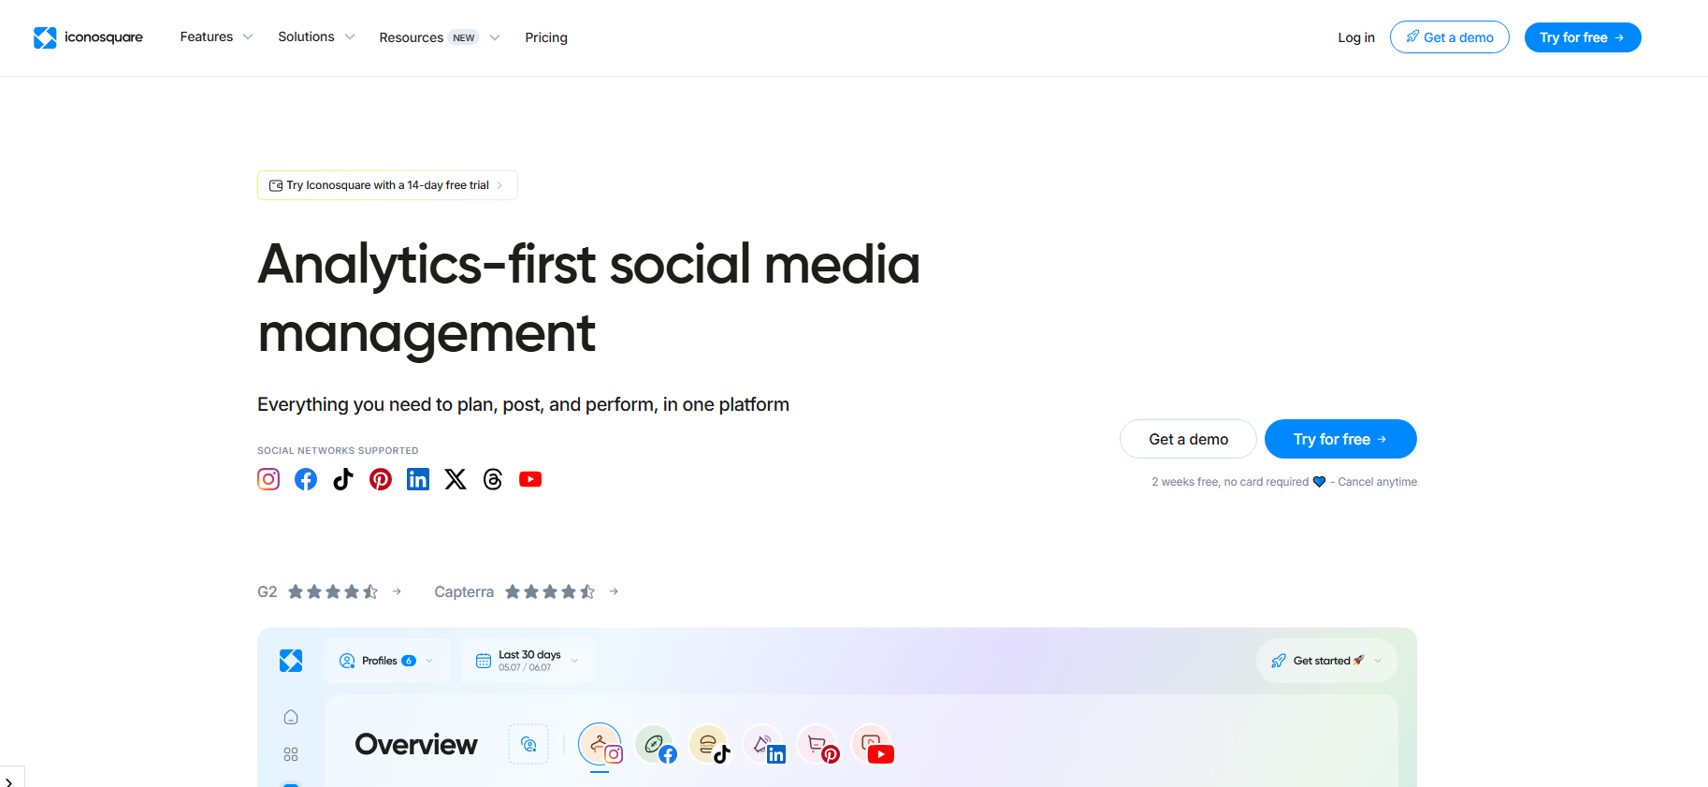
Task: Select the LinkedIn profile avatar in Overview
Action: click(764, 746)
